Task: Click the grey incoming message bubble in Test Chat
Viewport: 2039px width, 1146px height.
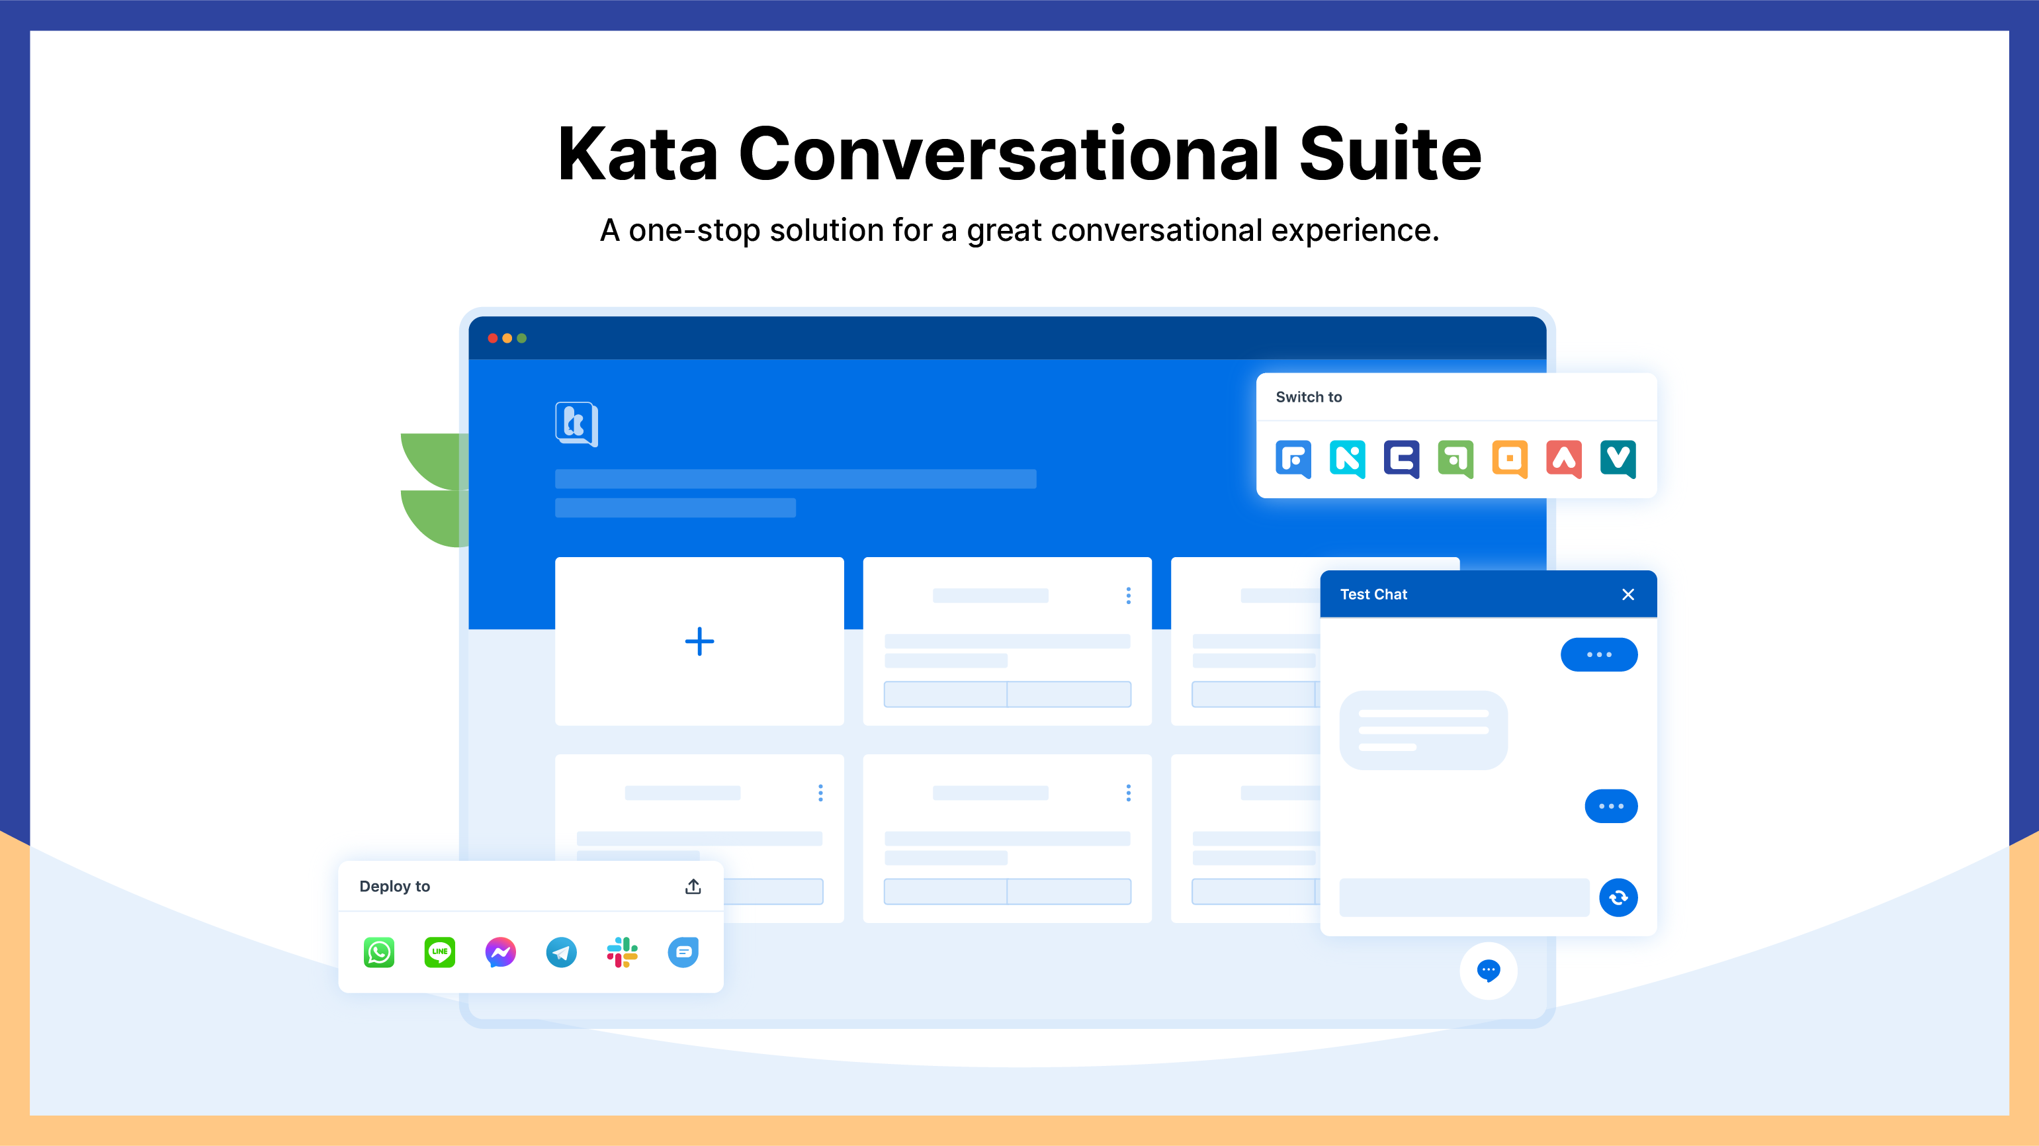Action: tap(1423, 730)
